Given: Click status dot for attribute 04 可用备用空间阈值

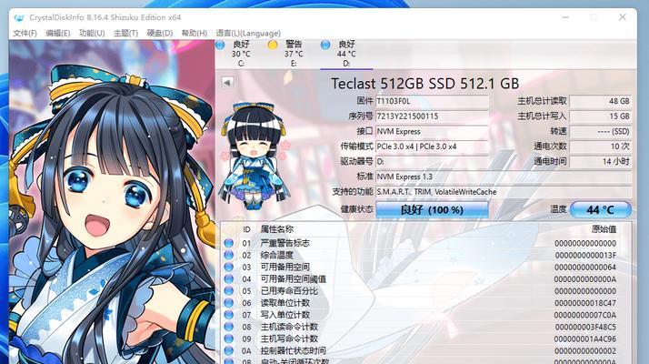Looking at the screenshot, I should pos(228,279).
